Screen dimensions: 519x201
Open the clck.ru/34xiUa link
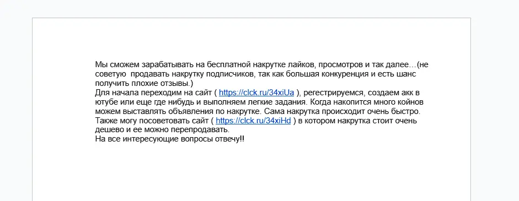tap(256, 93)
